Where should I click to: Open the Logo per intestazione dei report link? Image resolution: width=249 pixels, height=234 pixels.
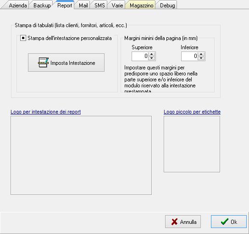[45, 112]
